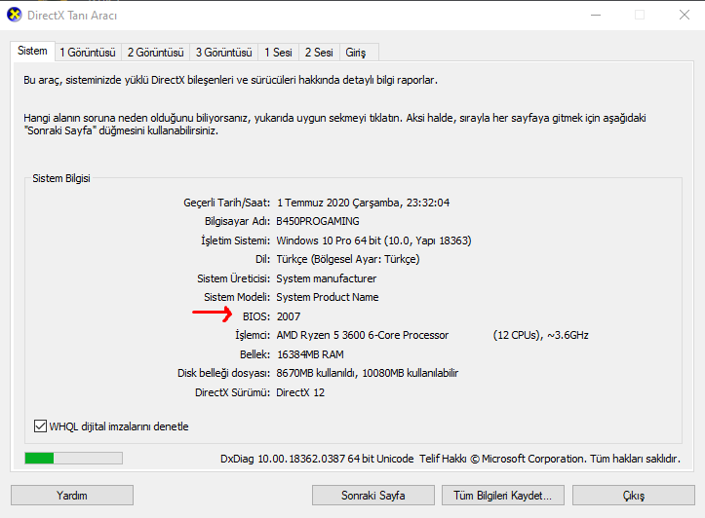Select the BIOS value 2007
Viewport: 705px width, 518px height.
coord(289,316)
